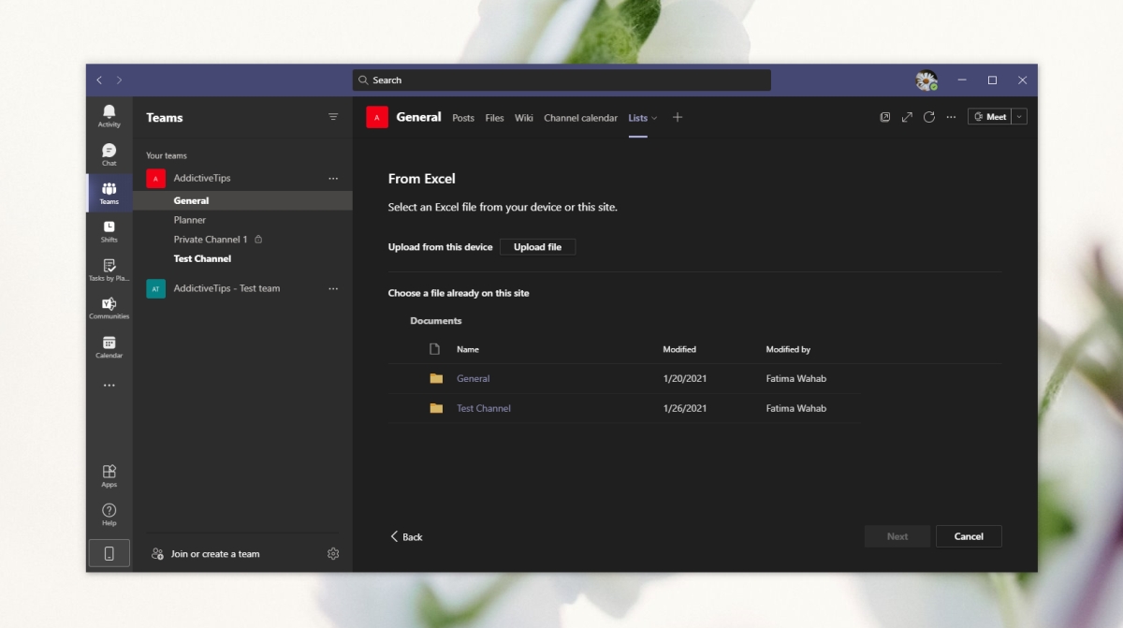The image size is (1123, 628).
Task: Click the AddictiveTips - Test team teal avatar
Action: click(155, 288)
